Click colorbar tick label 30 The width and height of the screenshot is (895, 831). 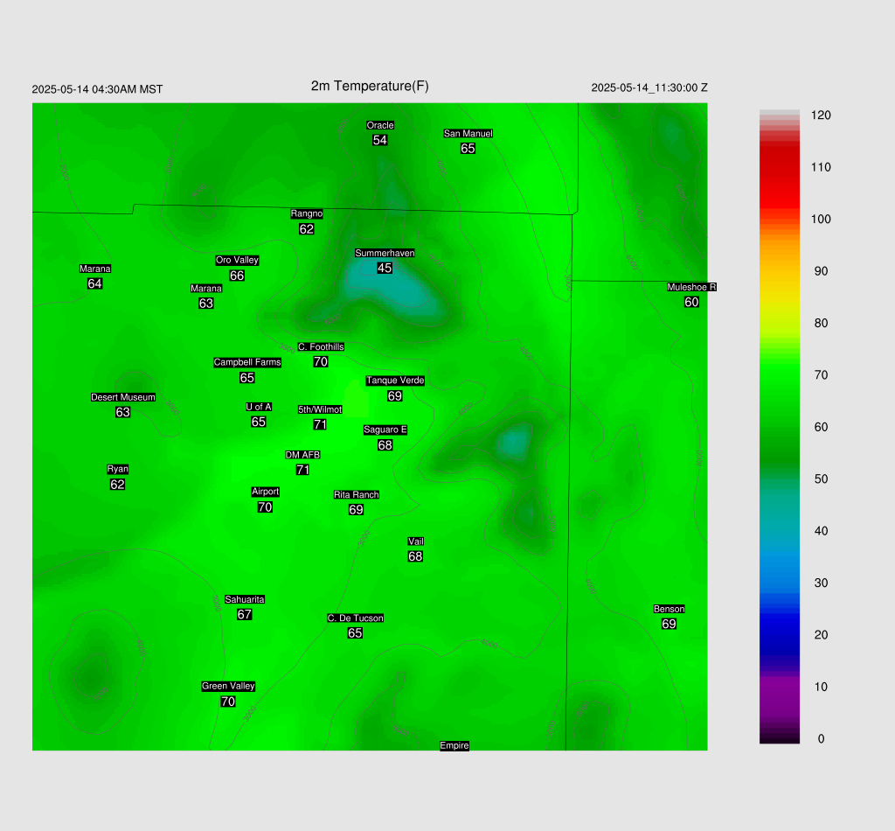(x=821, y=583)
